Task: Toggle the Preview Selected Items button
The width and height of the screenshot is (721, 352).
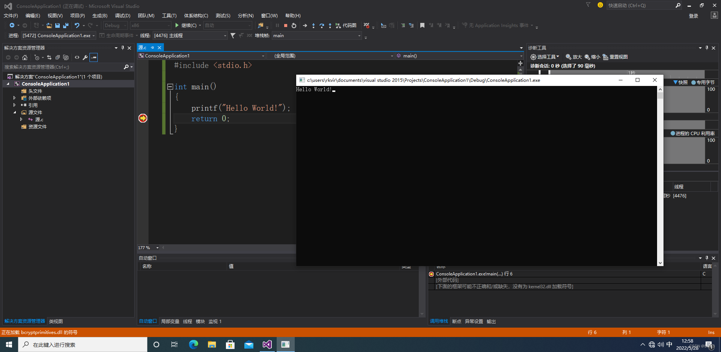Action: point(94,57)
